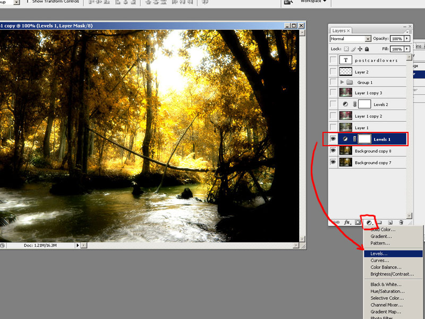Click the mask link icon on Levels 2

coord(354,104)
